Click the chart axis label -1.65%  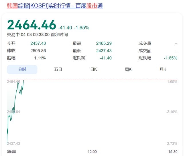coord(172,82)
